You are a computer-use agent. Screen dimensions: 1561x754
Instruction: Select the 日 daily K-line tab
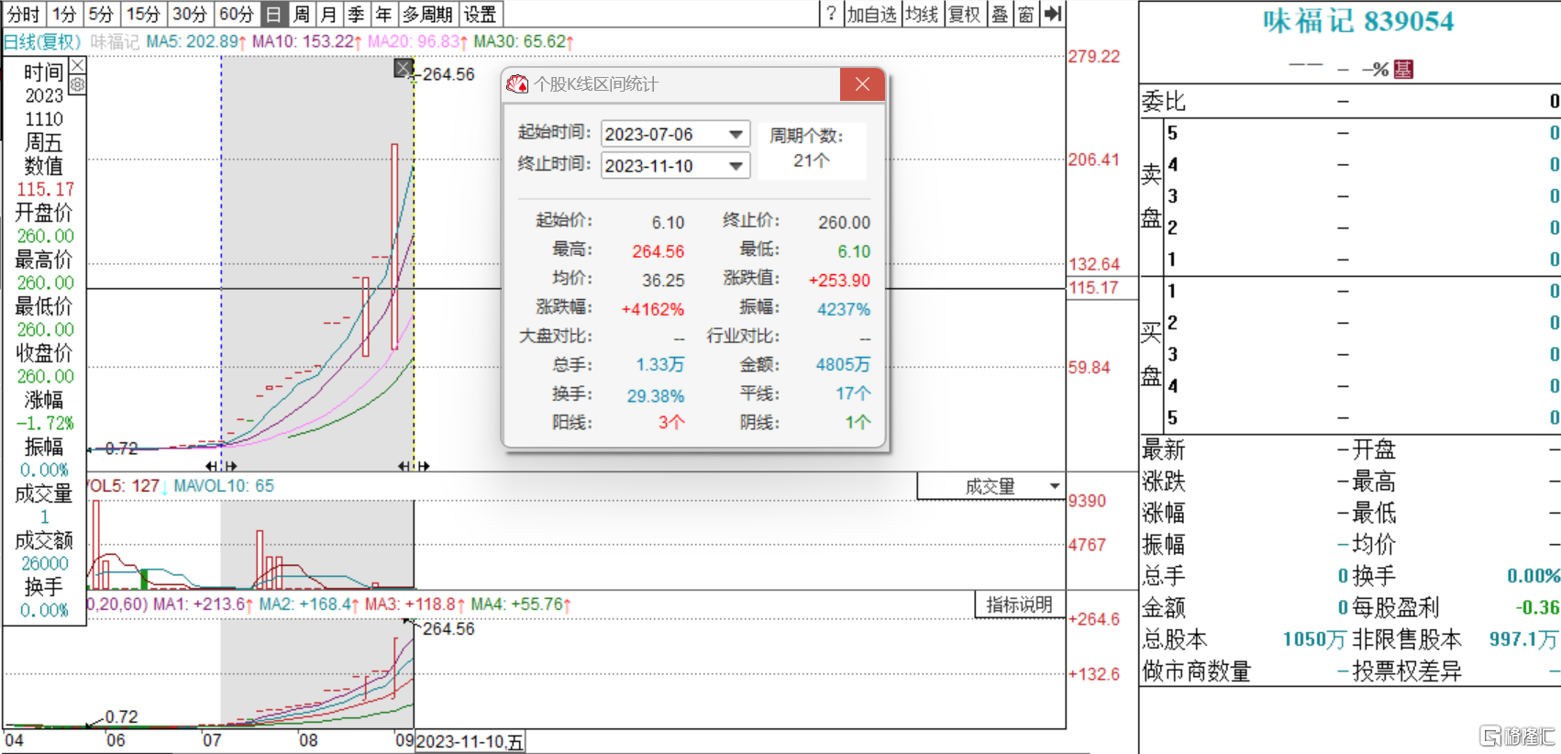click(x=273, y=14)
